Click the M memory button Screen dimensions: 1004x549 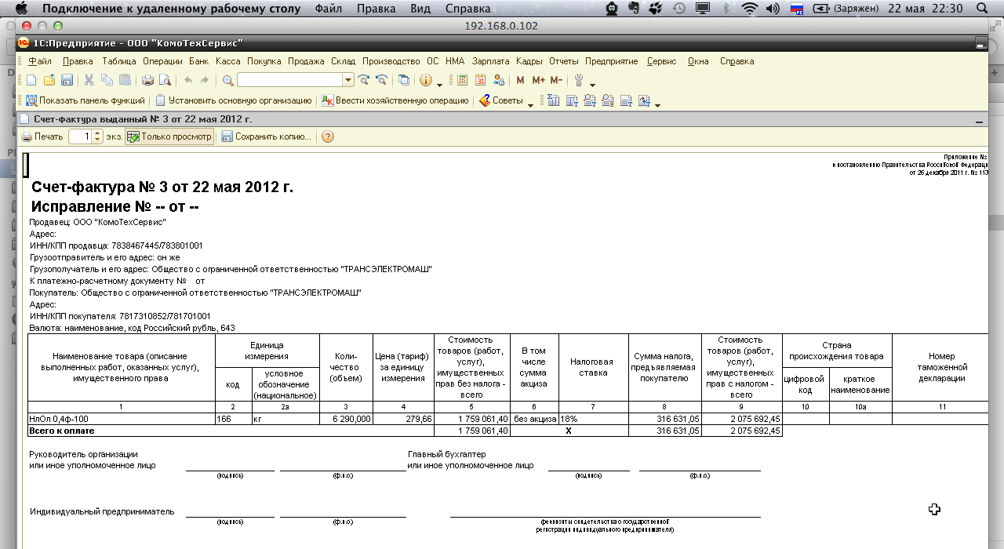520,80
